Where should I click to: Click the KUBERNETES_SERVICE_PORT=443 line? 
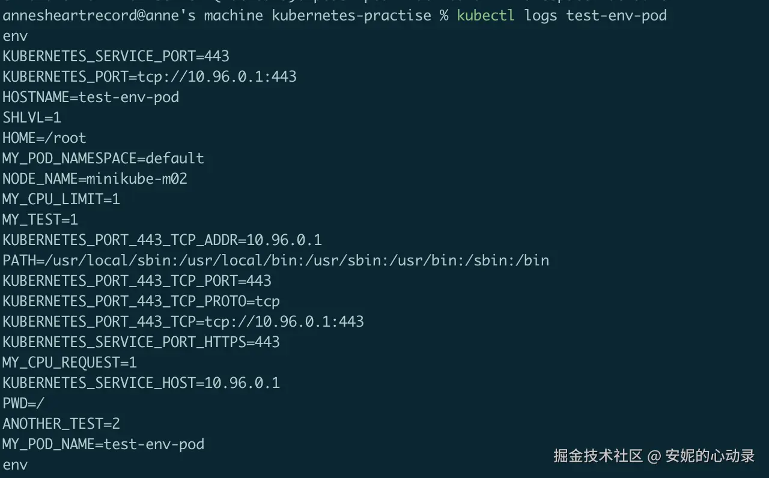(x=116, y=56)
